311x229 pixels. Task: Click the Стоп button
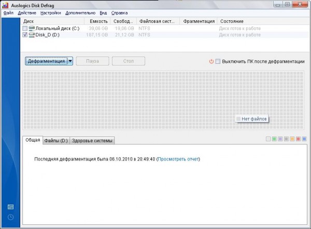(x=129, y=61)
